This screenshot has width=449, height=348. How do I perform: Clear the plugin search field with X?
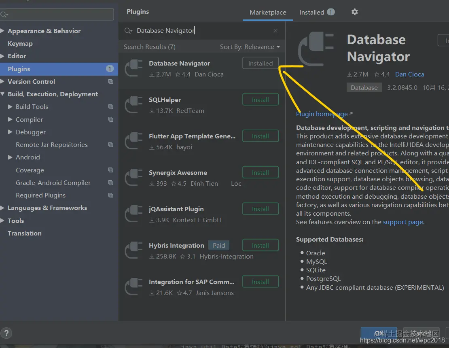coord(275,31)
